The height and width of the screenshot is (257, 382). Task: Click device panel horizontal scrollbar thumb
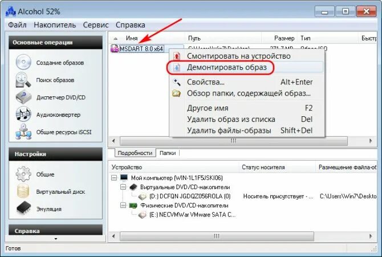coord(217,236)
